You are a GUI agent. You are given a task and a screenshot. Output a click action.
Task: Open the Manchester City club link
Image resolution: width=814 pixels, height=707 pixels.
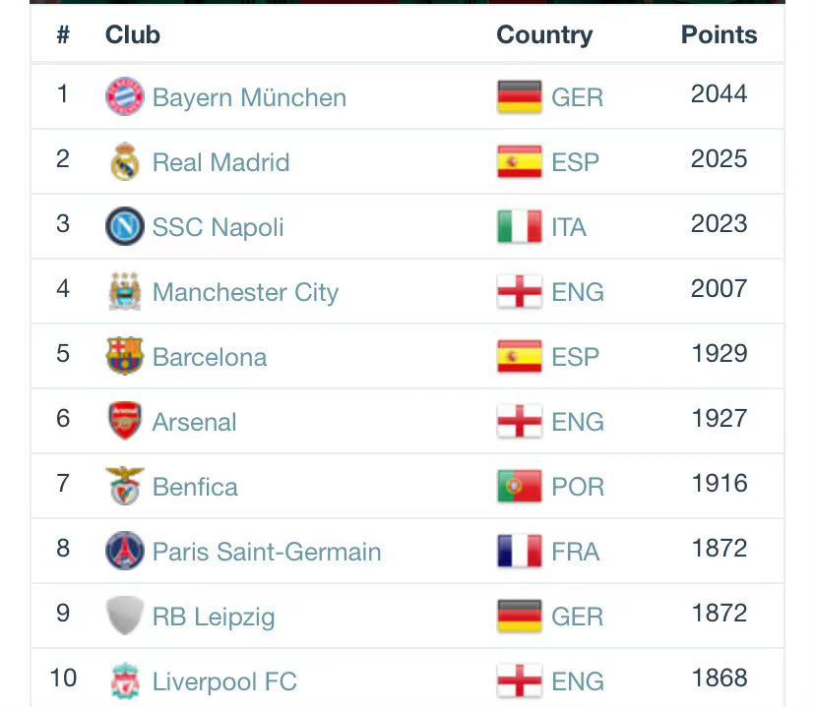click(245, 292)
